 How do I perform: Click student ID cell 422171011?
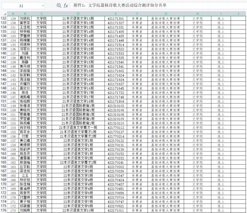[x=116, y=210]
